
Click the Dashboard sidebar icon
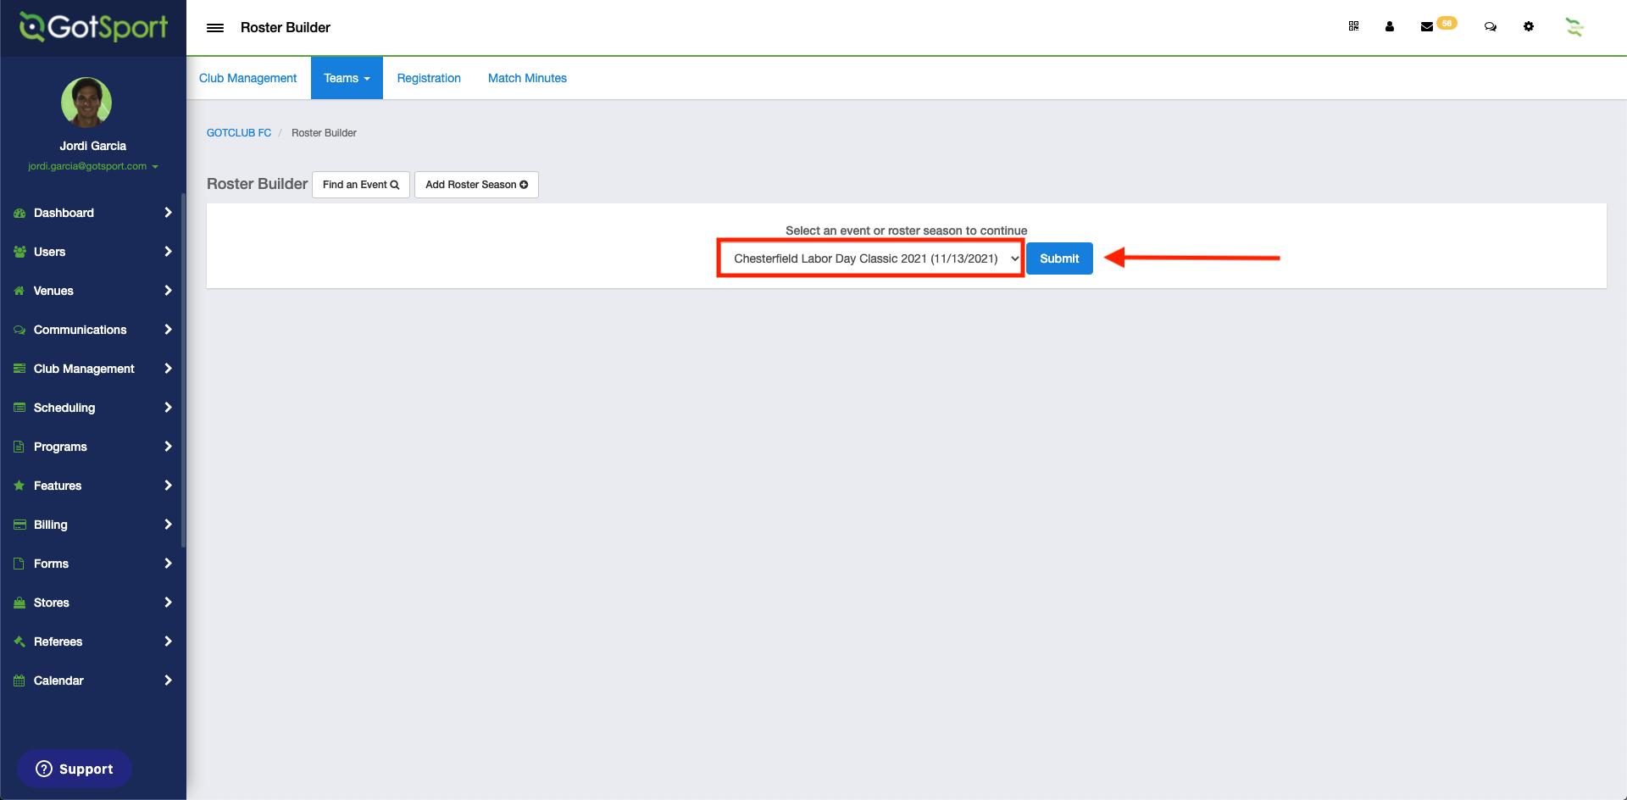pyautogui.click(x=19, y=213)
